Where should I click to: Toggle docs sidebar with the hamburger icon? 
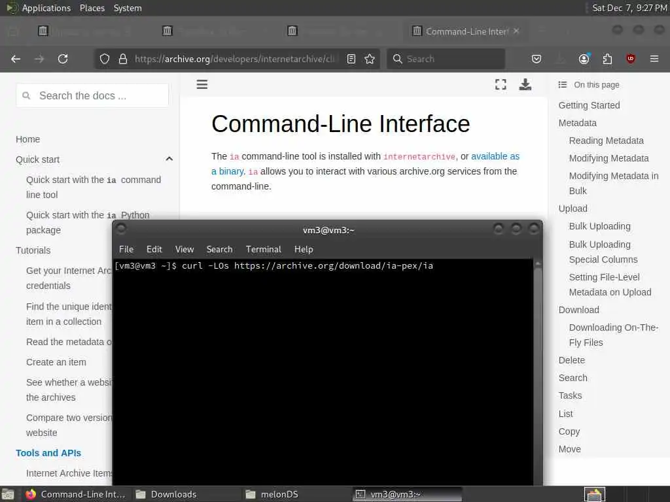(x=202, y=84)
